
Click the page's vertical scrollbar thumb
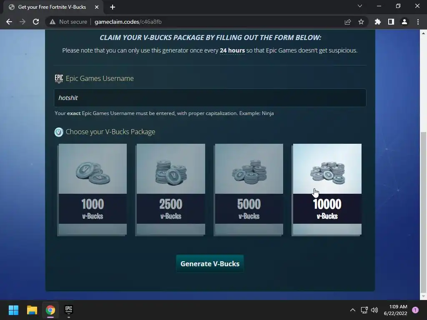pyautogui.click(x=423, y=212)
